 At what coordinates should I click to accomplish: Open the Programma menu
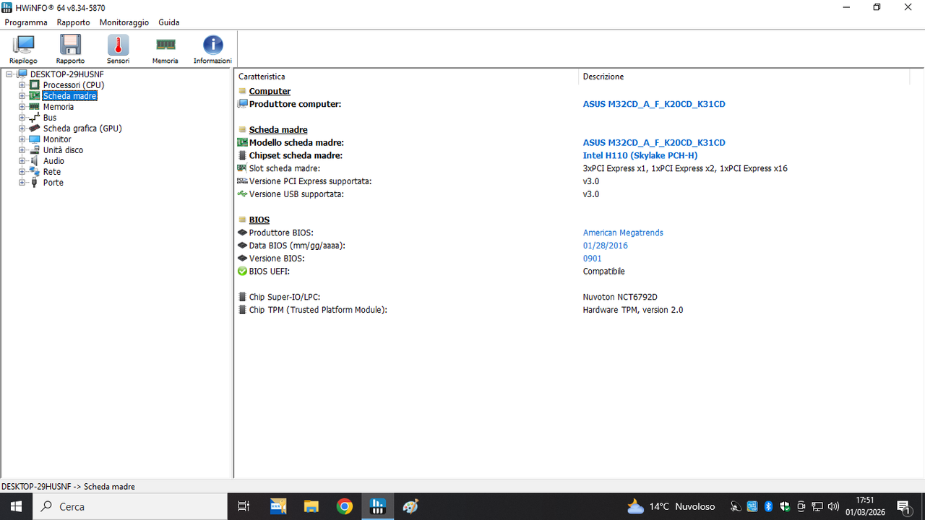coord(26,22)
